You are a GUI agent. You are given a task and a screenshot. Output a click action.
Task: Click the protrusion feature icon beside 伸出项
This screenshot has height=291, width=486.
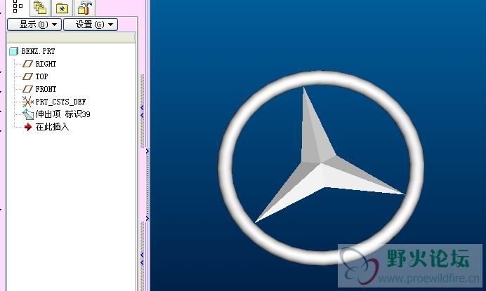[x=28, y=114]
